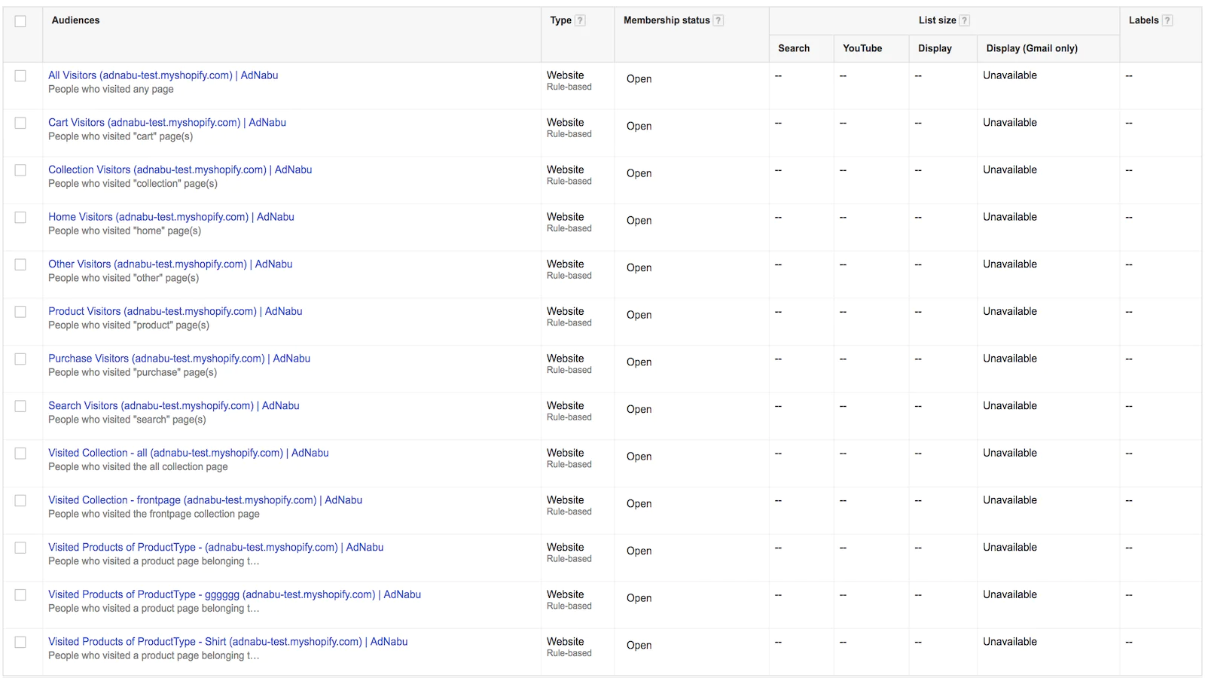Sort by YouTube list size column header

862,48
